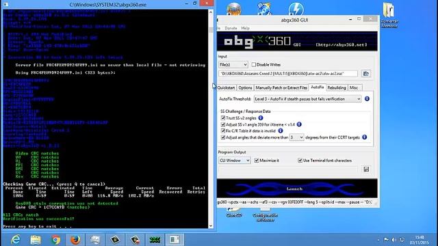Click the save floppy icon in Program Output
Viewport: 438px width, 246px height.
(x=366, y=169)
